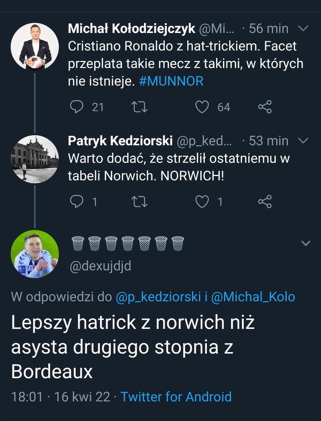Open options chevron on Michał Kołodziejczyk's tweet
The width and height of the screenshot is (321, 421).
click(x=302, y=28)
